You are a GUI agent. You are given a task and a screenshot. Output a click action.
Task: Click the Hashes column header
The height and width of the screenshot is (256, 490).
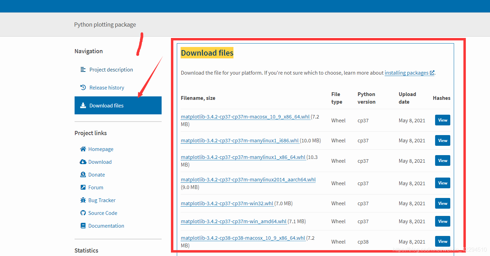pos(442,98)
